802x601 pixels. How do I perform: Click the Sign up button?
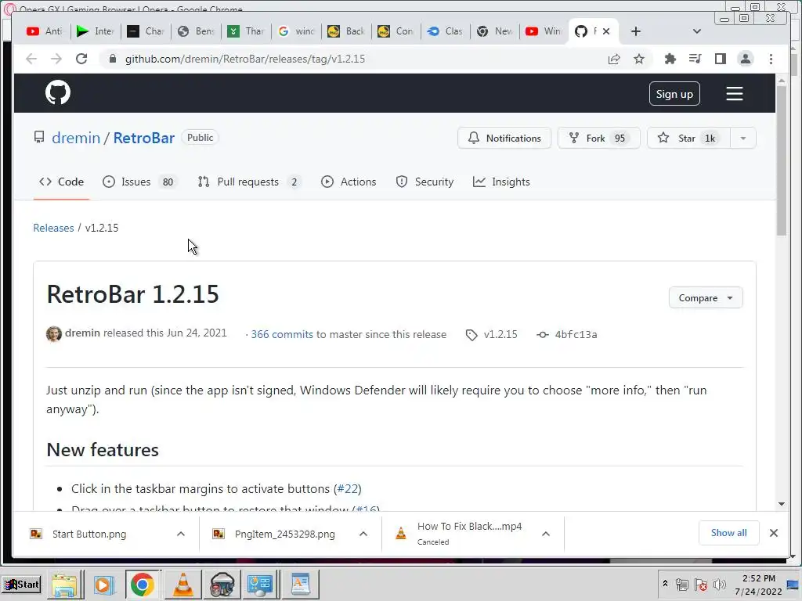point(674,94)
